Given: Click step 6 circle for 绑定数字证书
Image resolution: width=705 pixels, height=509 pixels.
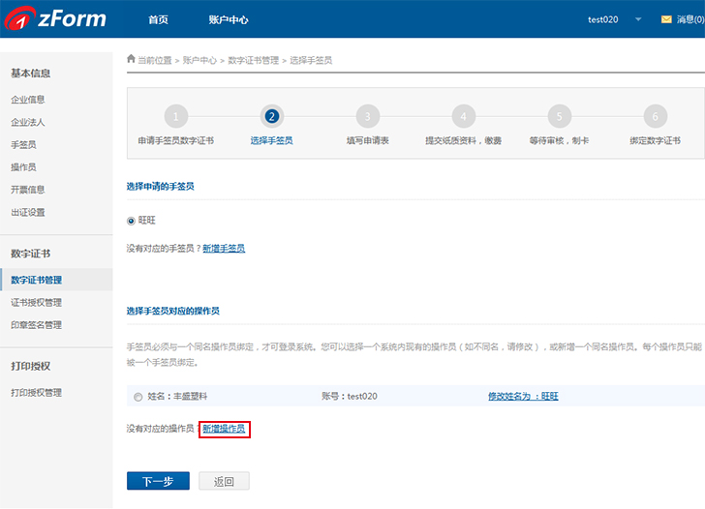Looking at the screenshot, I should 655,116.
